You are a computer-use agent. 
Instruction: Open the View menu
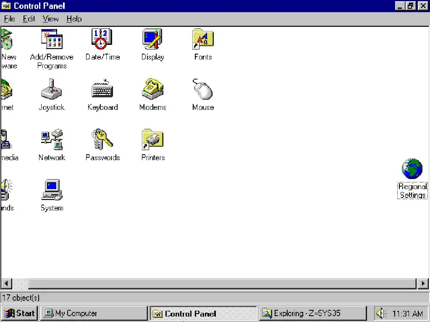coord(50,19)
